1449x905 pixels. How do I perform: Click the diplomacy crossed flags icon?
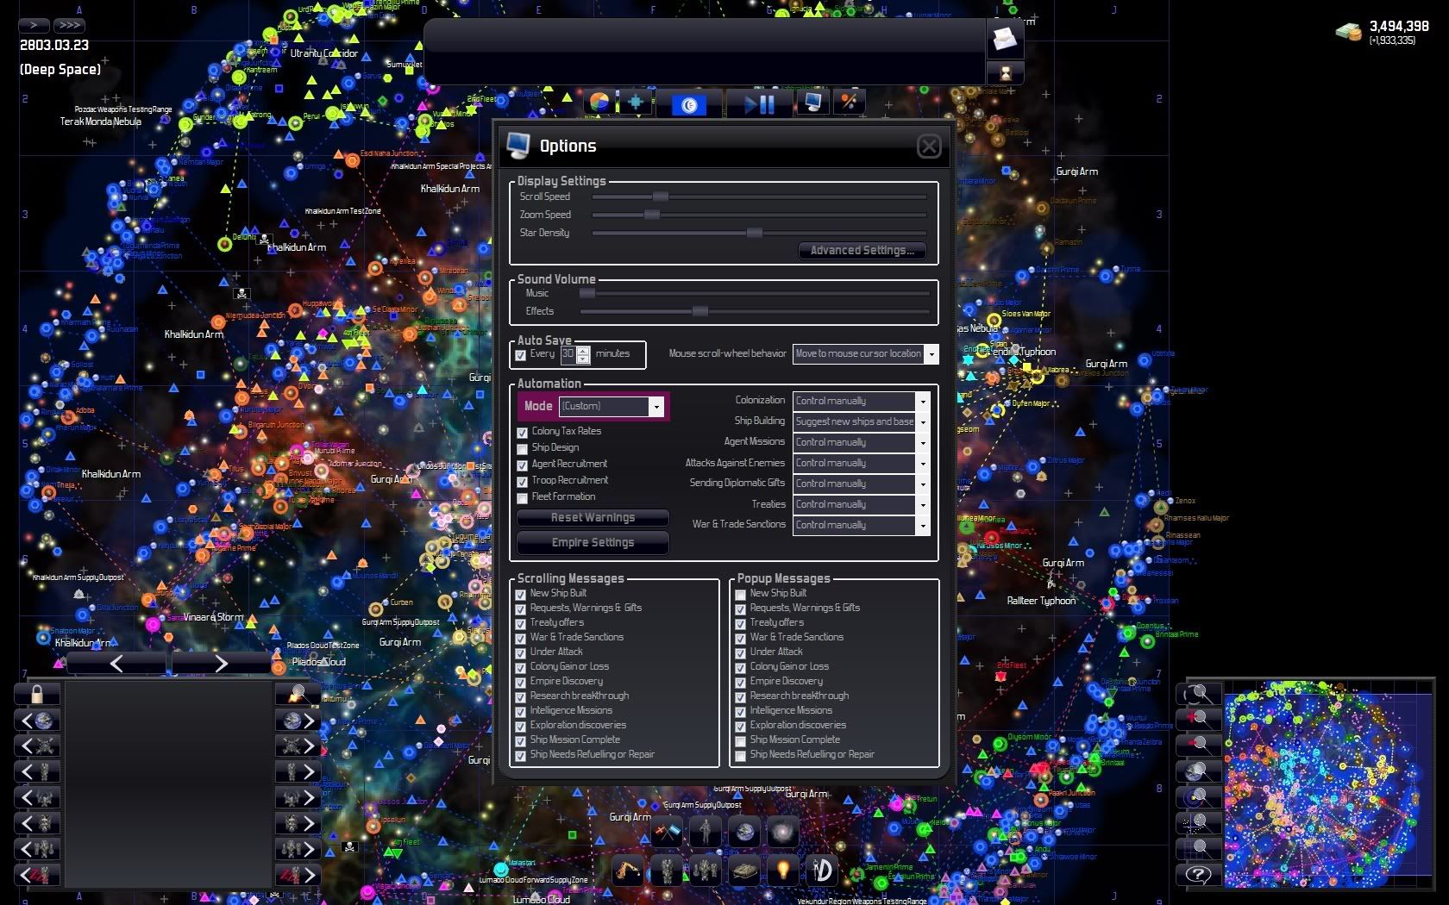pyautogui.click(x=667, y=833)
